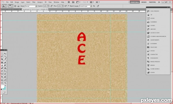Open the Flow slider arrow

click(x=63, y=6)
